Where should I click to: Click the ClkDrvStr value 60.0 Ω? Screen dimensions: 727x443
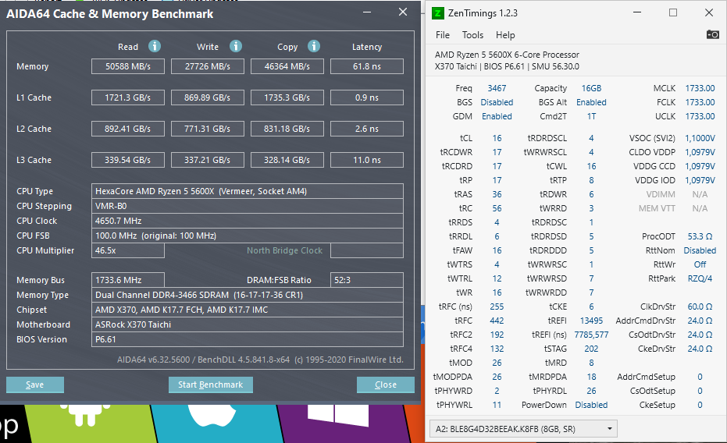click(x=700, y=307)
